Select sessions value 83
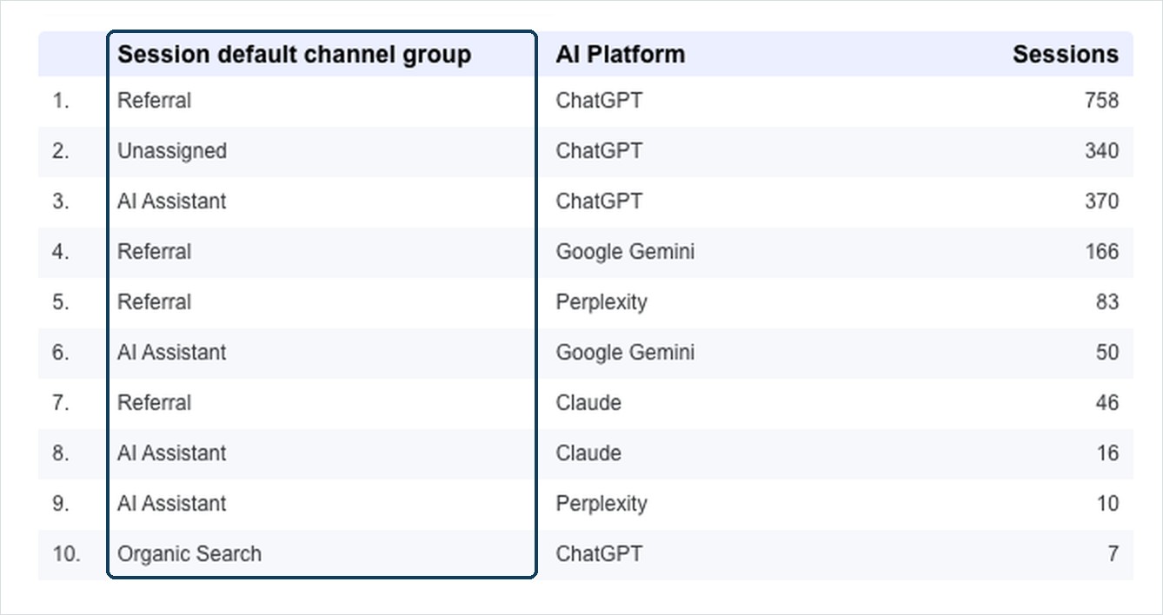The image size is (1163, 615). click(1107, 302)
